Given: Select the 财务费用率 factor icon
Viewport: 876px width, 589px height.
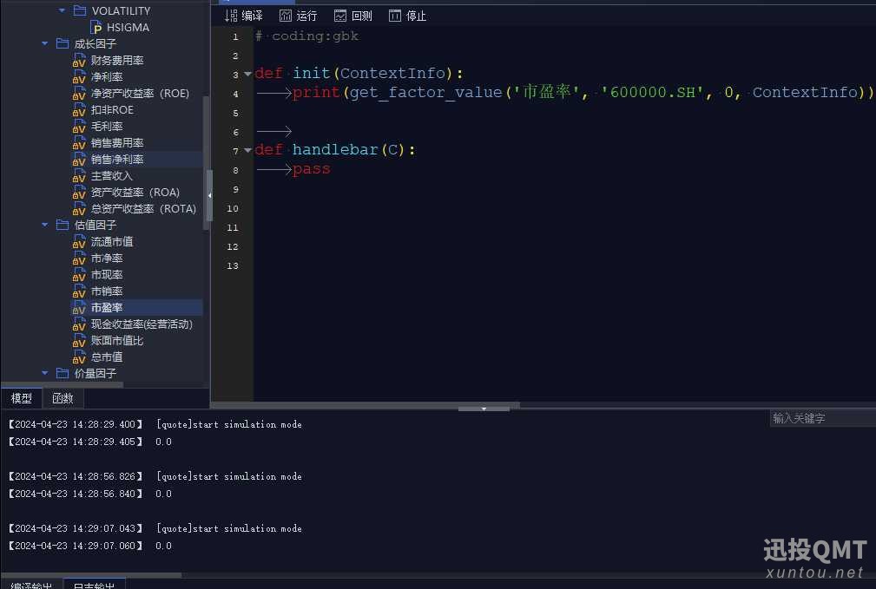Looking at the screenshot, I should (79, 61).
